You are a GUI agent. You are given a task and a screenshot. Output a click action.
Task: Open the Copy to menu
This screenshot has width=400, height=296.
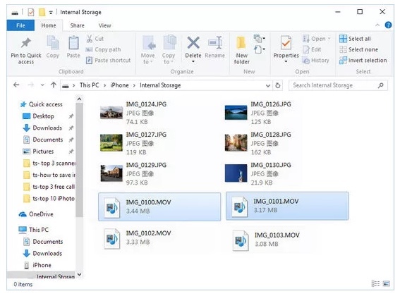(x=169, y=50)
